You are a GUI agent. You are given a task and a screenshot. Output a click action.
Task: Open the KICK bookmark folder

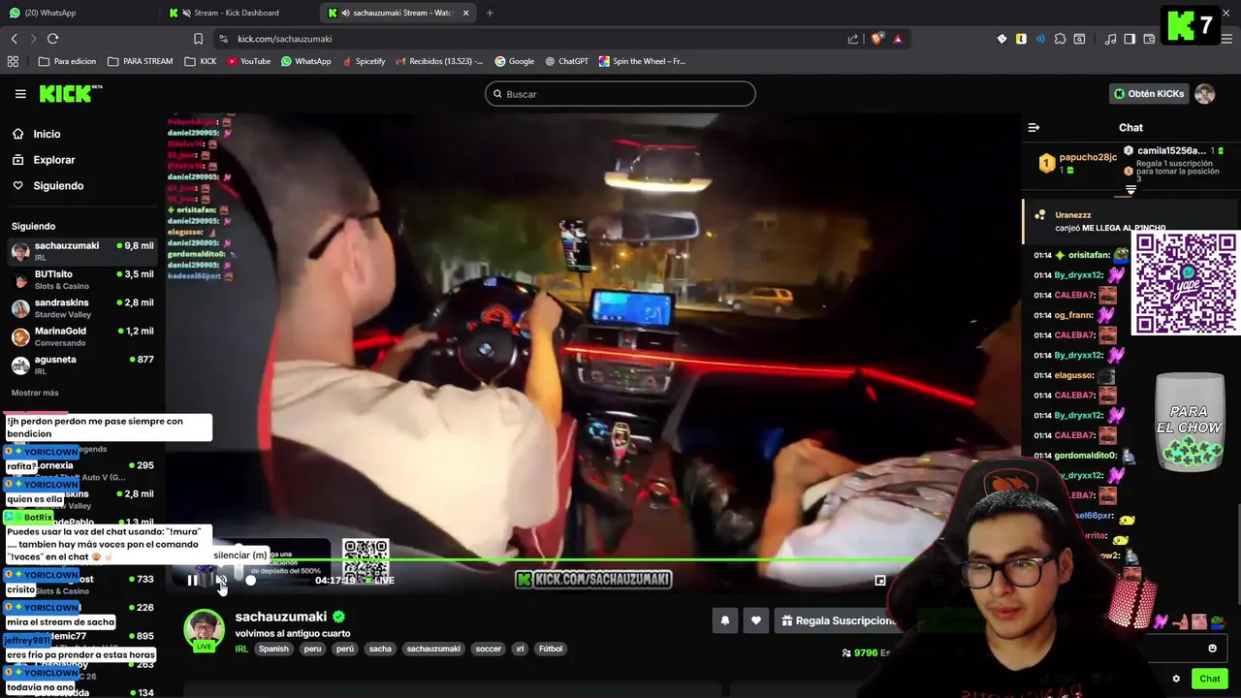click(x=201, y=61)
